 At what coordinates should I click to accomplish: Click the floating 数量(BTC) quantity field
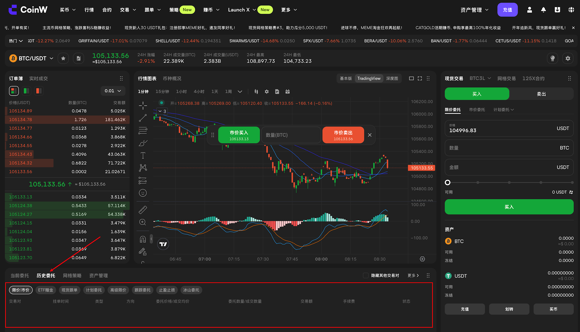point(291,135)
